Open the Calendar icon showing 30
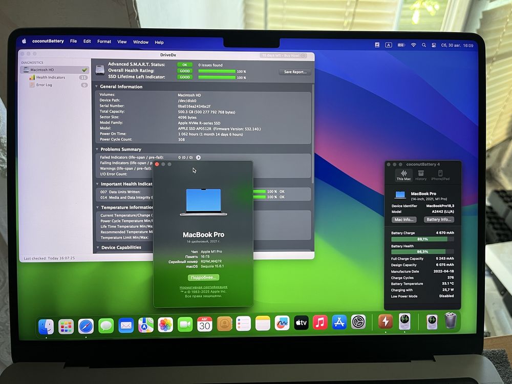Viewport: 512px width, 384px height. pyautogui.click(x=205, y=324)
